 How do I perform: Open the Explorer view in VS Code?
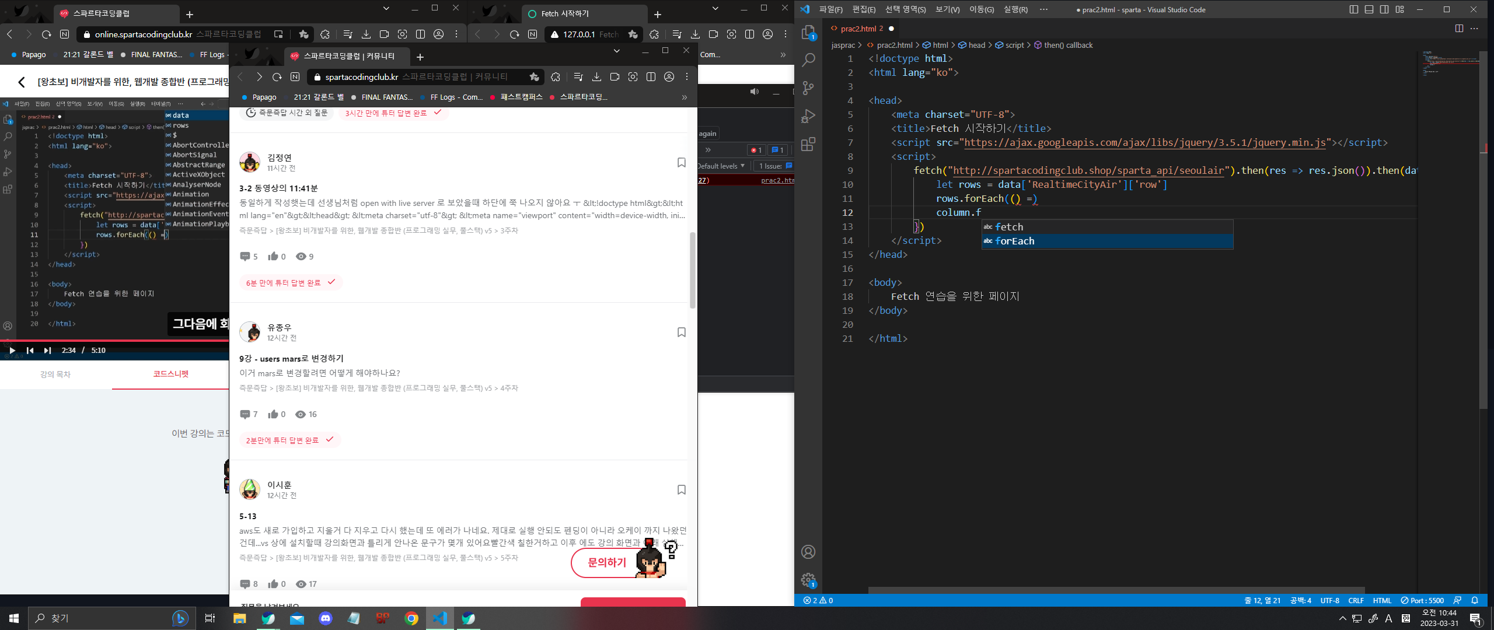pyautogui.click(x=808, y=33)
